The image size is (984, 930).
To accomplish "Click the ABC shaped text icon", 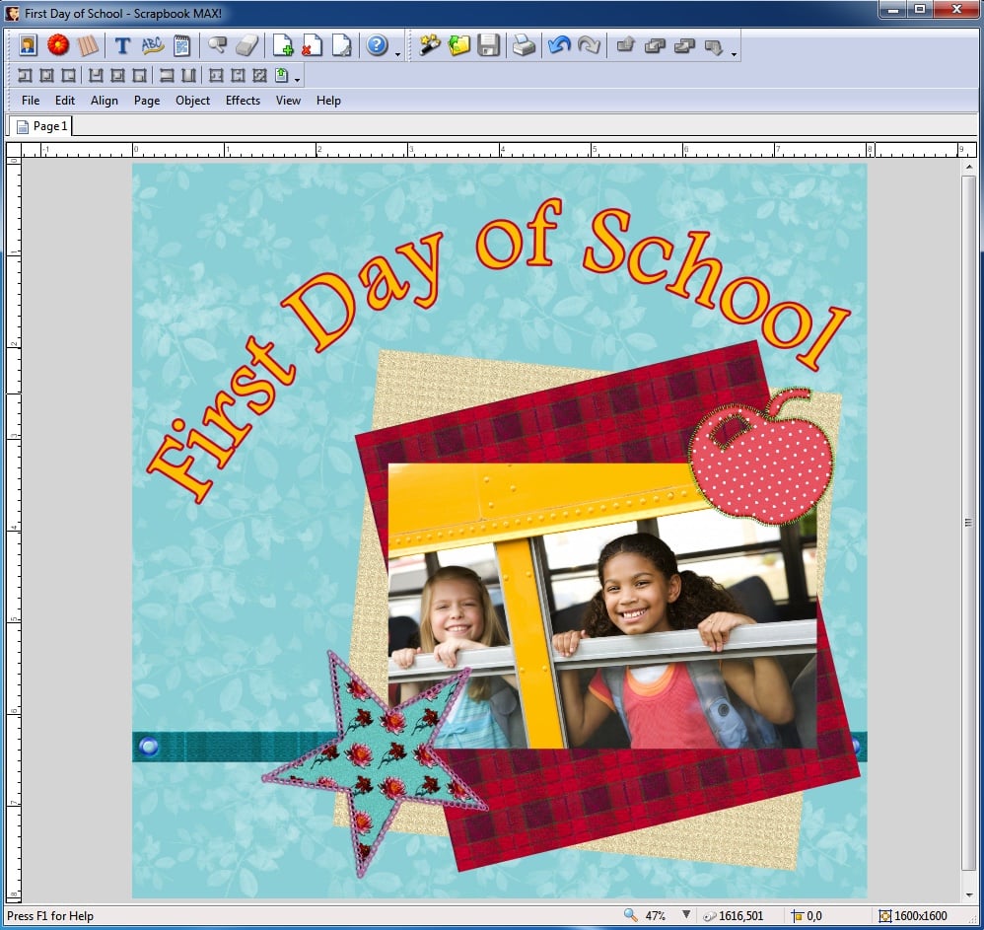I will (152, 45).
